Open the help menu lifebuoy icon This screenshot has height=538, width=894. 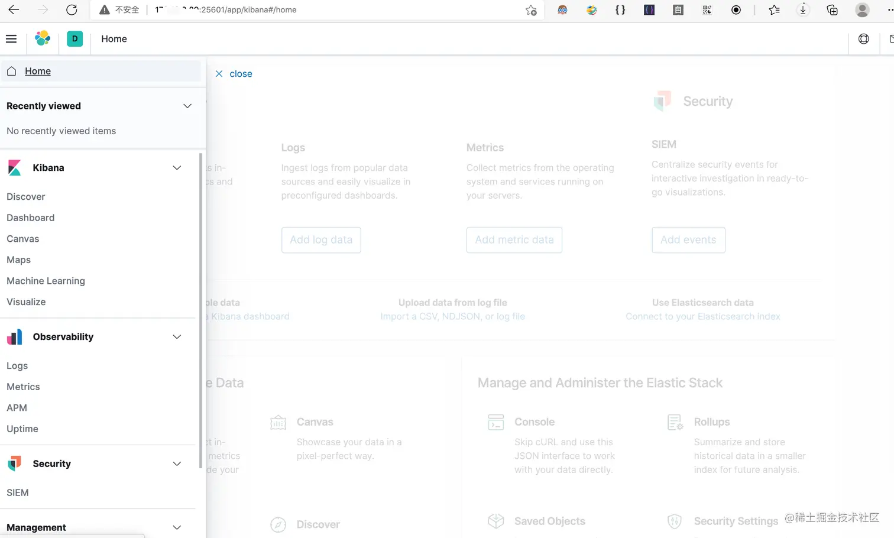[x=864, y=39]
